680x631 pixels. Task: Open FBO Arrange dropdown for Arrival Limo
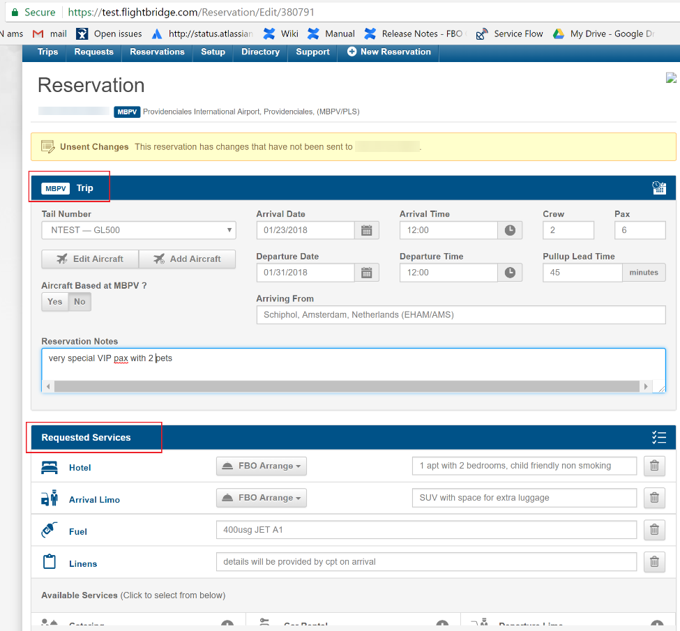261,498
